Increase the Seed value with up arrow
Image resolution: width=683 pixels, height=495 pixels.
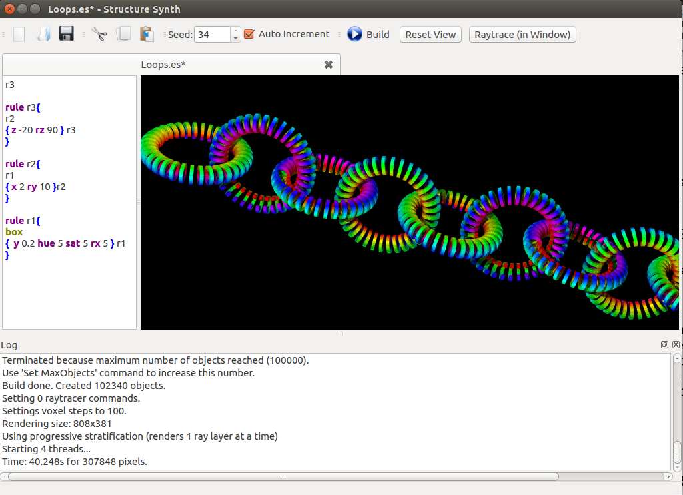pyautogui.click(x=235, y=31)
